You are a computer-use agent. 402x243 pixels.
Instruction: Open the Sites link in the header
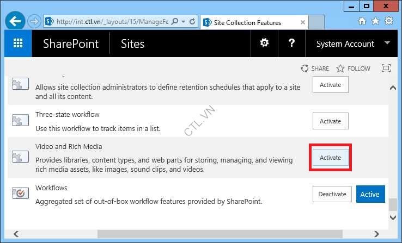click(132, 43)
